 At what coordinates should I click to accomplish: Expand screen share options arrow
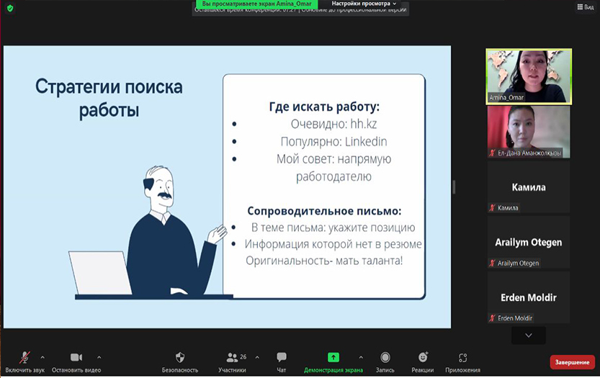coord(361,357)
